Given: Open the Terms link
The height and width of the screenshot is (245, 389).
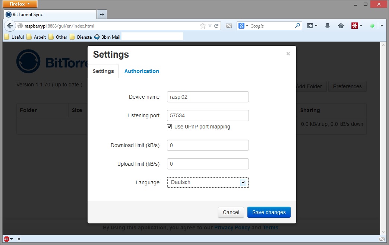Looking at the screenshot, I should coord(271,227).
